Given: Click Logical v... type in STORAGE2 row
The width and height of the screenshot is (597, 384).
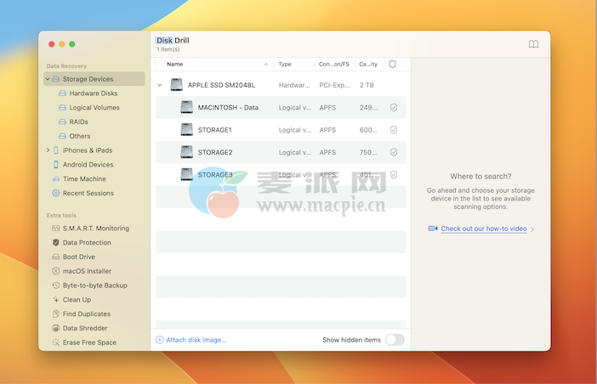Looking at the screenshot, I should (x=295, y=152).
